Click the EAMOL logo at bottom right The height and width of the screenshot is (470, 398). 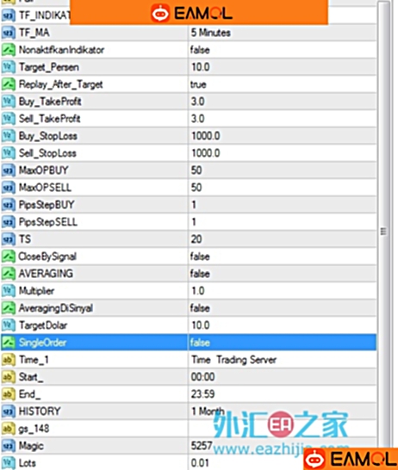point(351,459)
